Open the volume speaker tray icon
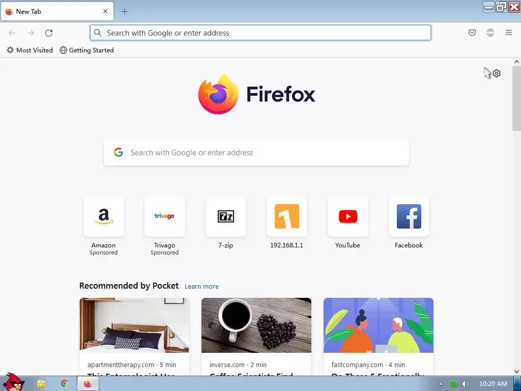The image size is (521, 391). tap(465, 384)
